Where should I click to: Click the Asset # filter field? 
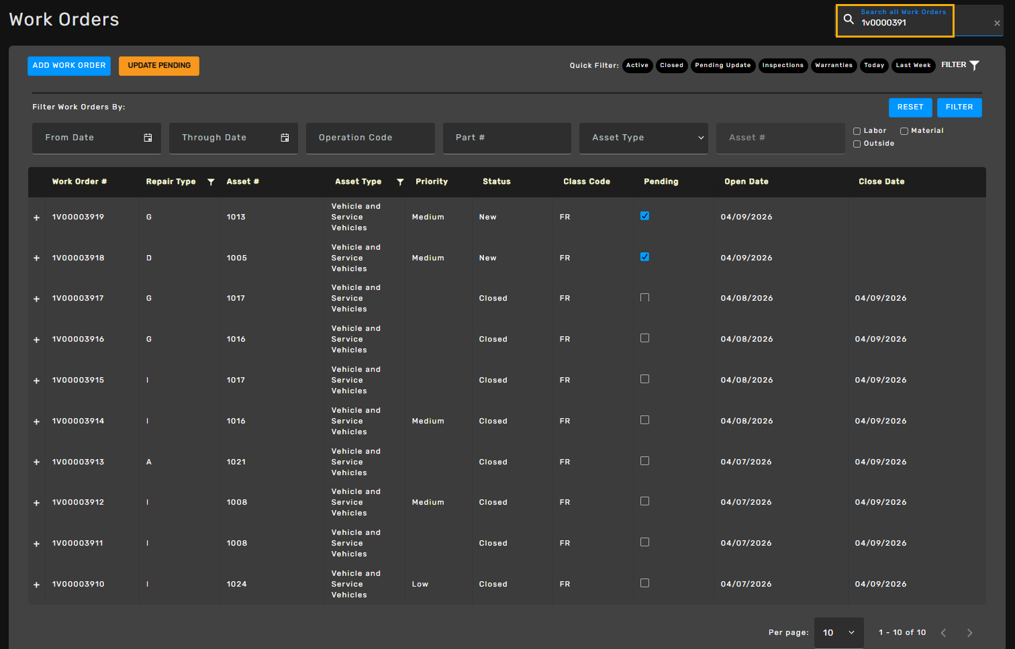point(781,138)
